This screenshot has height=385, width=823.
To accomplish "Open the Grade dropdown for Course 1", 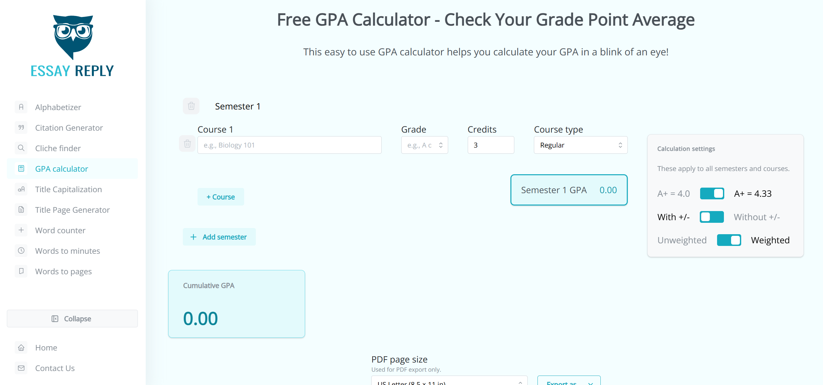I will pos(424,145).
